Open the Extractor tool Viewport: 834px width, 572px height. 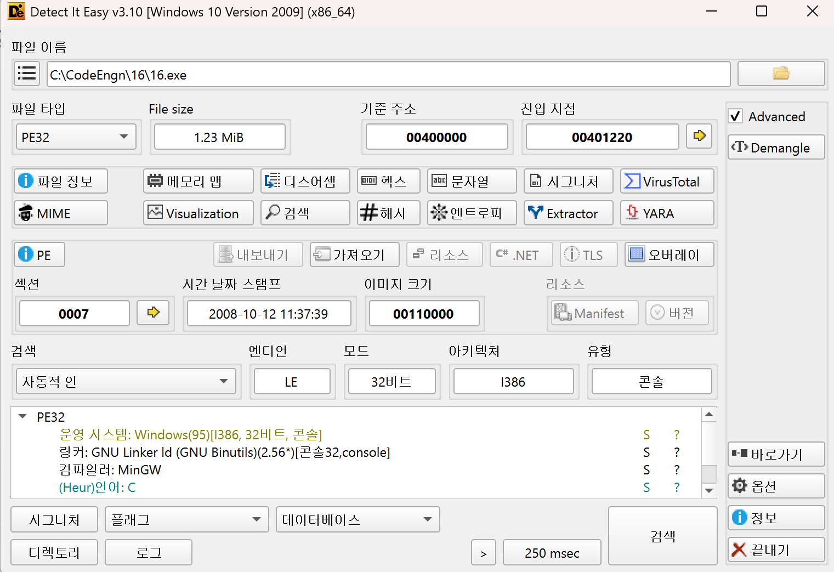click(569, 213)
